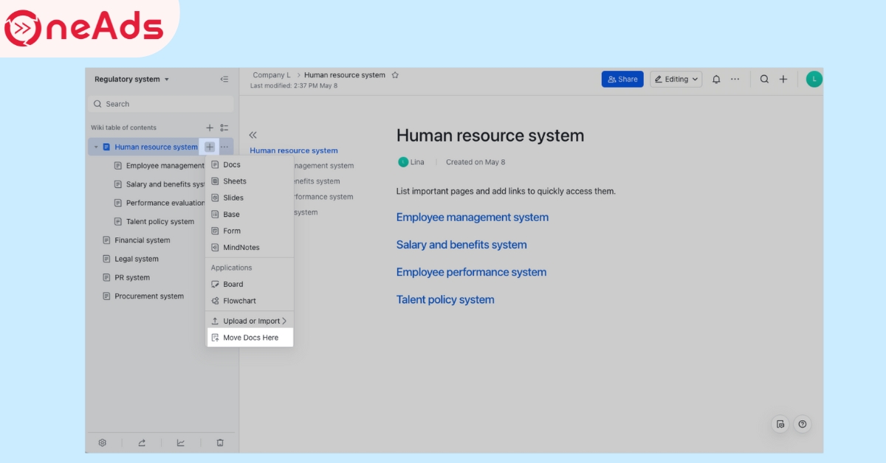Click the help question mark button

pos(803,424)
